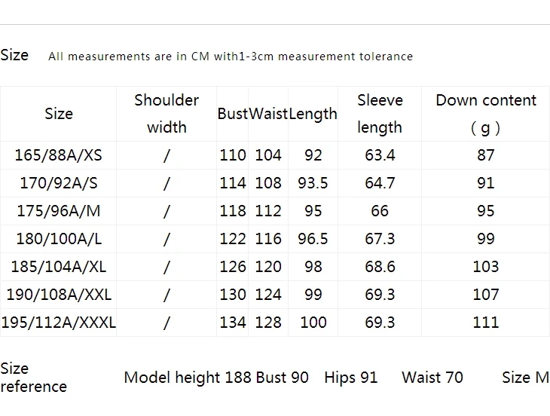Screen dimensions: 550x416
Task: Click the measurement tolerance note text
Action: (231, 57)
